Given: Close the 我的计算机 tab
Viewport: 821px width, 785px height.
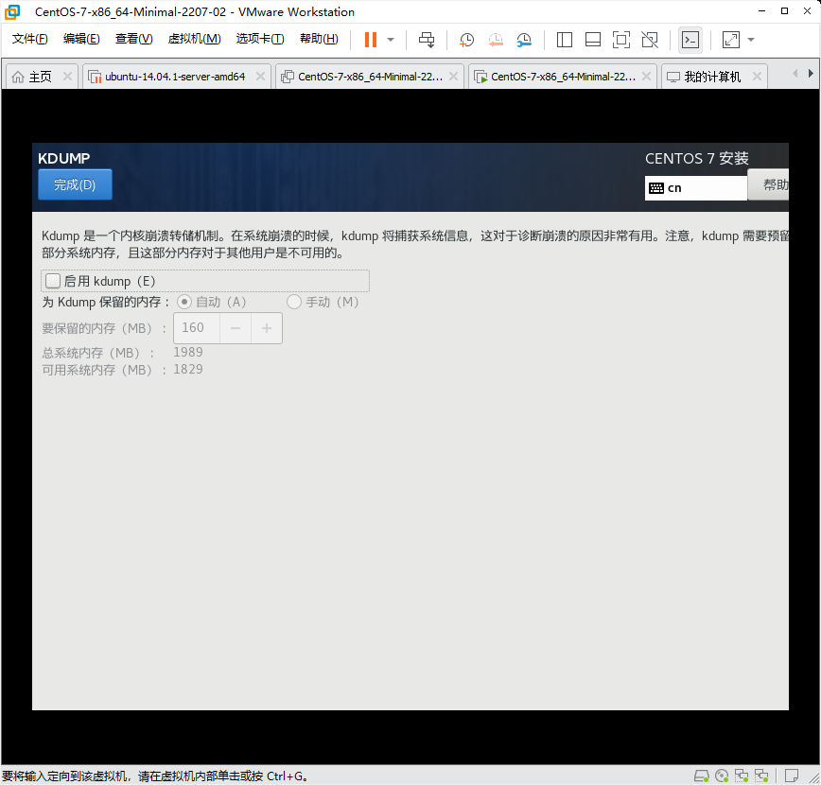Looking at the screenshot, I should tap(757, 77).
